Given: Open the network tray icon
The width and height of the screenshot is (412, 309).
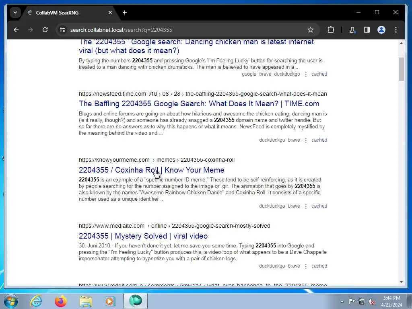Looking at the screenshot, I should pos(362,301).
